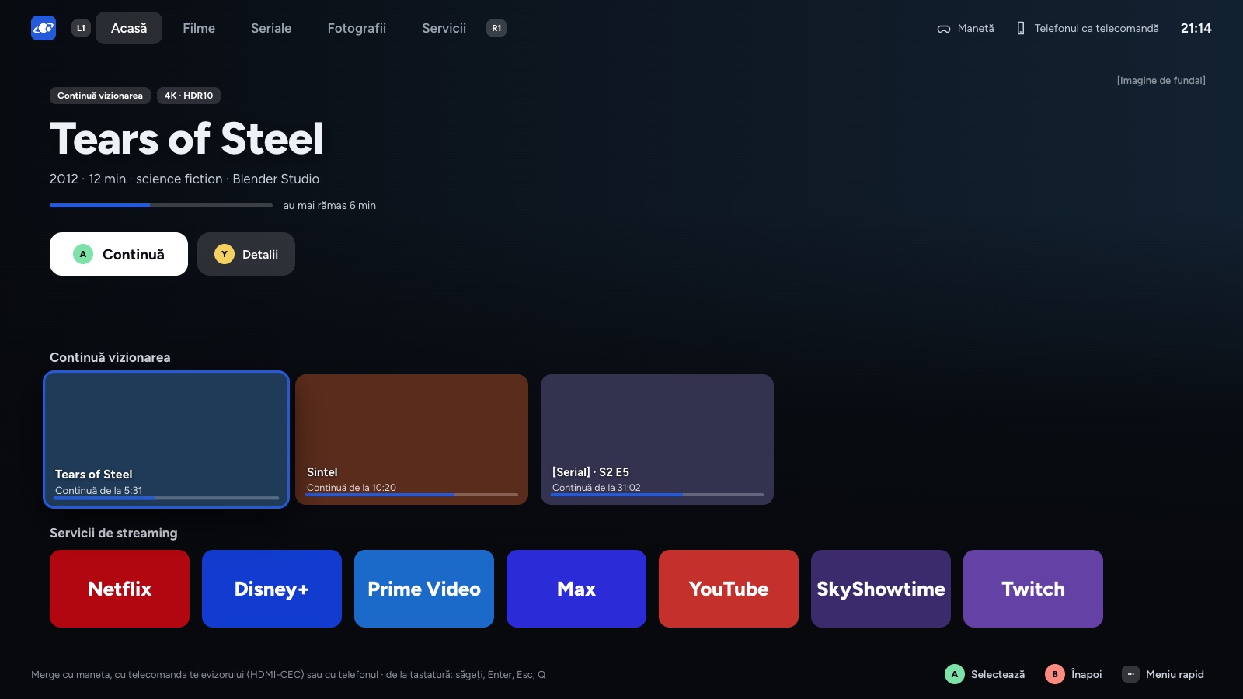Click the cloud app logo icon
1243x699 pixels.
[x=44, y=28]
